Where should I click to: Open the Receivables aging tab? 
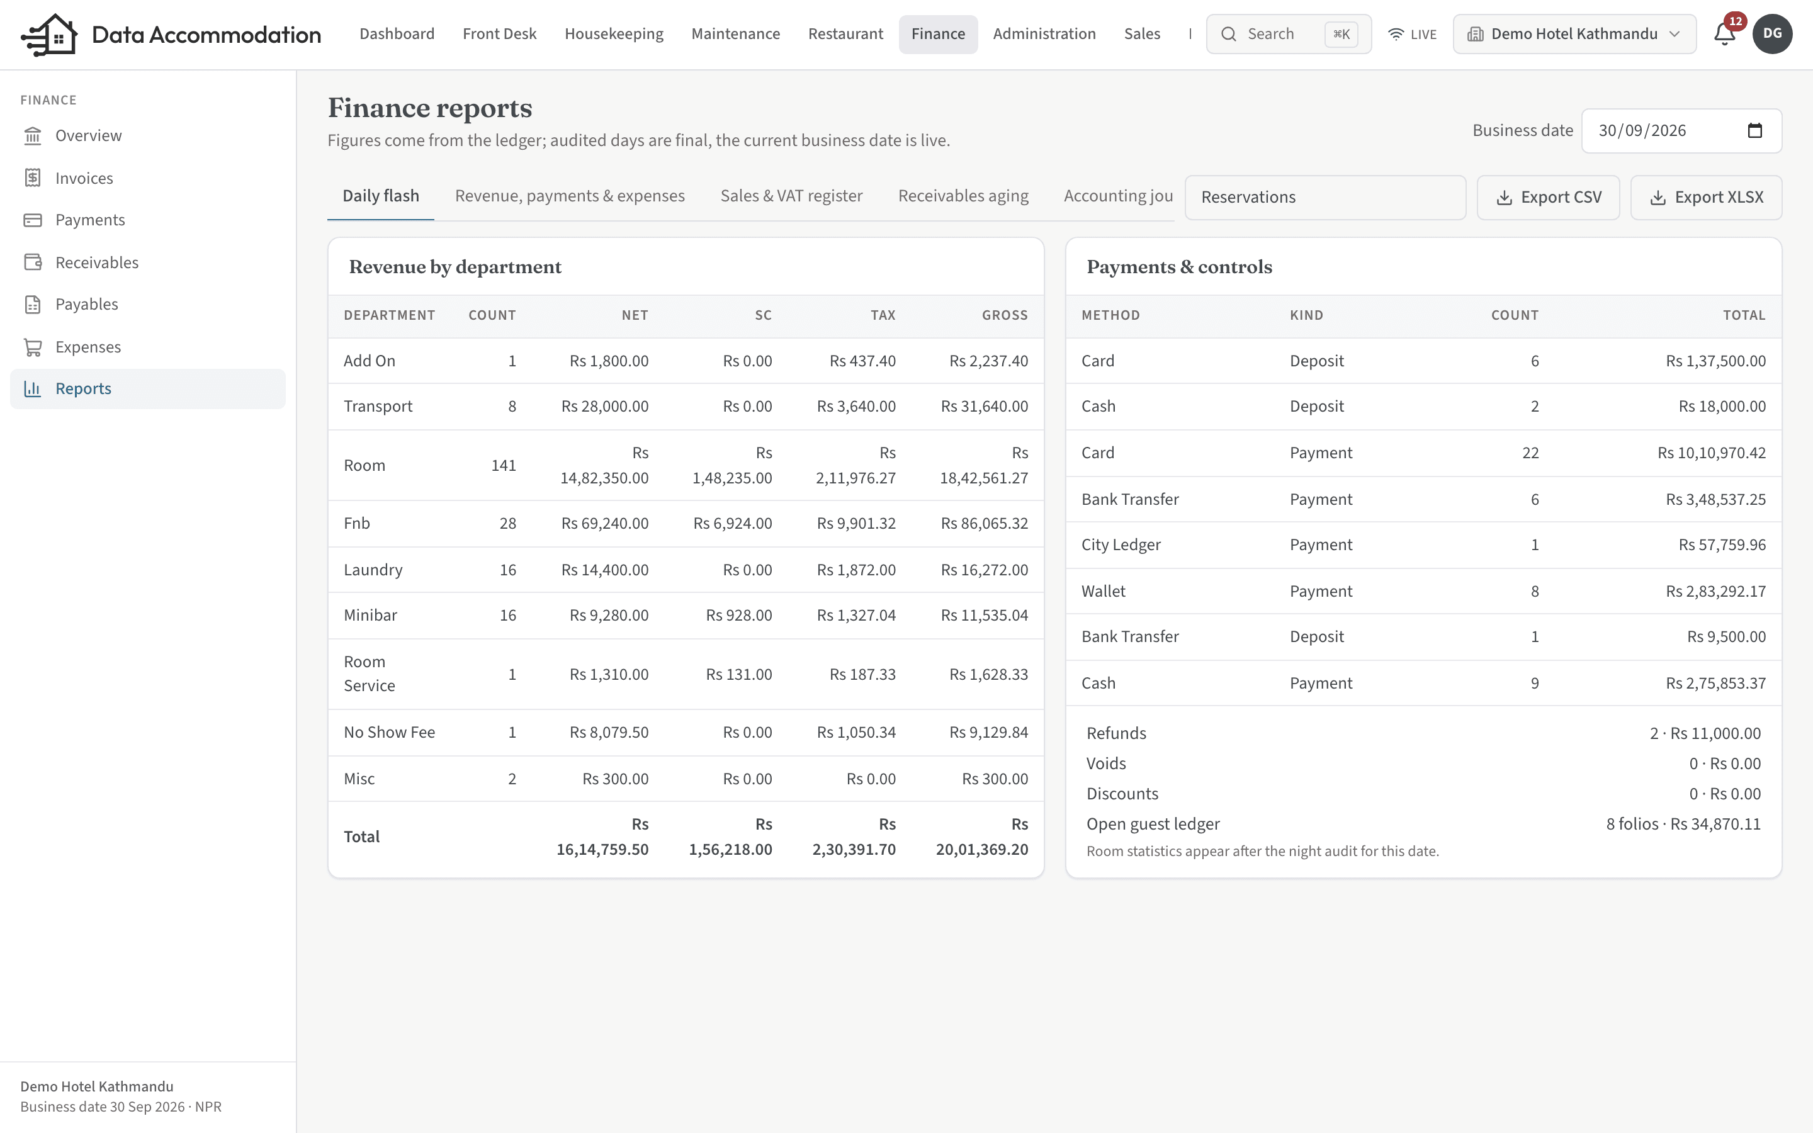tap(963, 196)
